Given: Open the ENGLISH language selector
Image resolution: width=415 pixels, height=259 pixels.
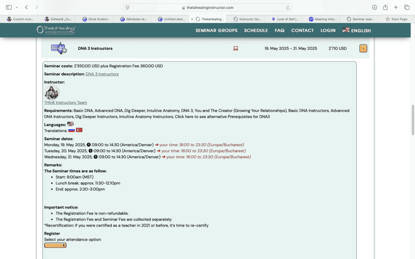Looking at the screenshot, I should (x=357, y=30).
